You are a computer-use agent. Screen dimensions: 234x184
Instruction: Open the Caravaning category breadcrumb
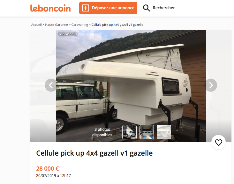pos(80,25)
